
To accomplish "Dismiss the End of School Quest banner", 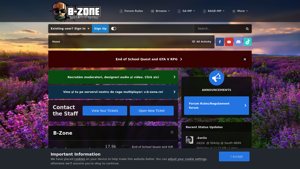I will click(245, 59).
